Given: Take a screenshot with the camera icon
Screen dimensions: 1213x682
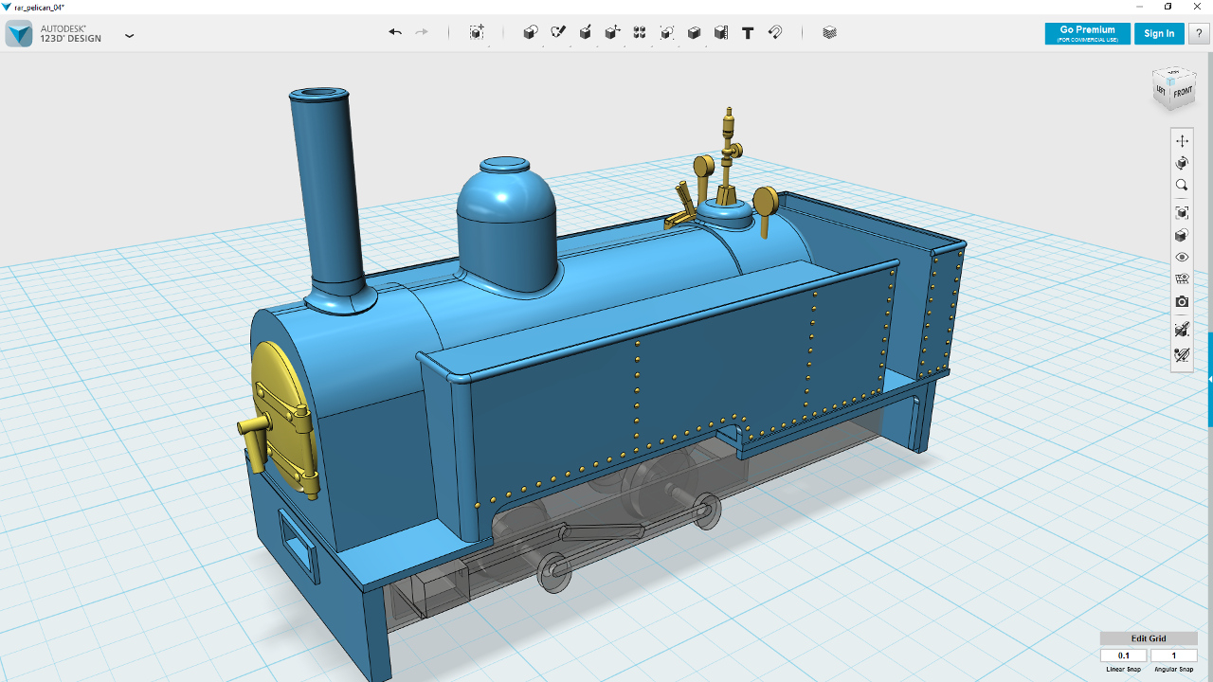Looking at the screenshot, I should click(x=1182, y=302).
